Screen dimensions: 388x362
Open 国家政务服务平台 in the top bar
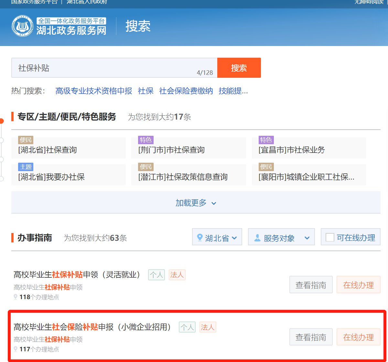[x=34, y=2]
